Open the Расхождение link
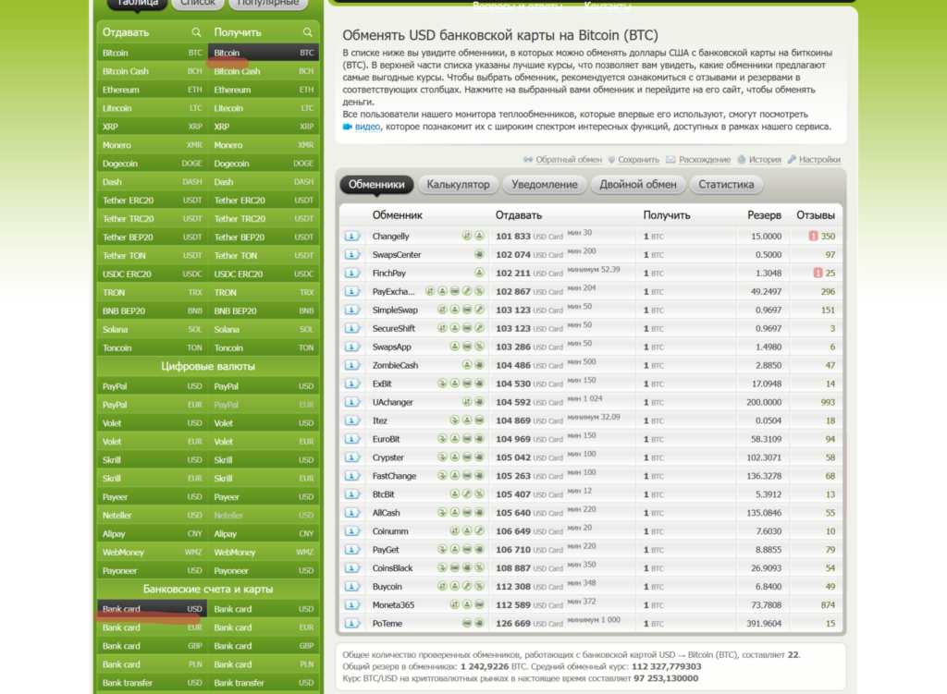Image resolution: width=947 pixels, height=694 pixels. point(704,159)
